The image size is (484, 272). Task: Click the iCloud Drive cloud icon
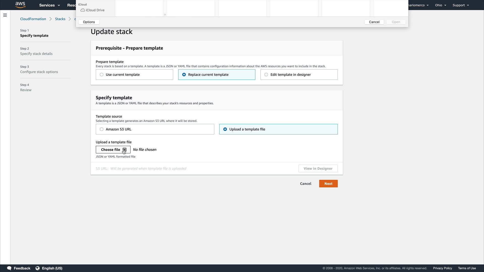(82, 10)
